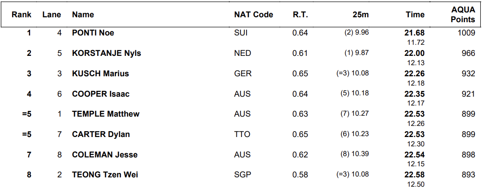Click on KORSTANJE Nyls name

pyautogui.click(x=106, y=53)
